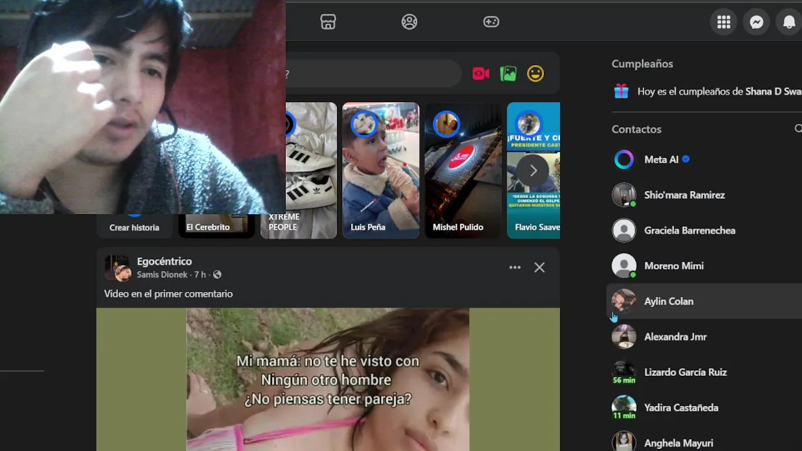Click the name Shio'mara Ramirez
Image resolution: width=802 pixels, height=451 pixels.
pos(684,195)
